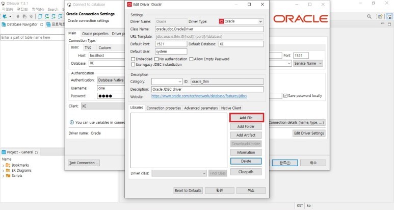Click Edit Driver Settings button

(x=309, y=134)
